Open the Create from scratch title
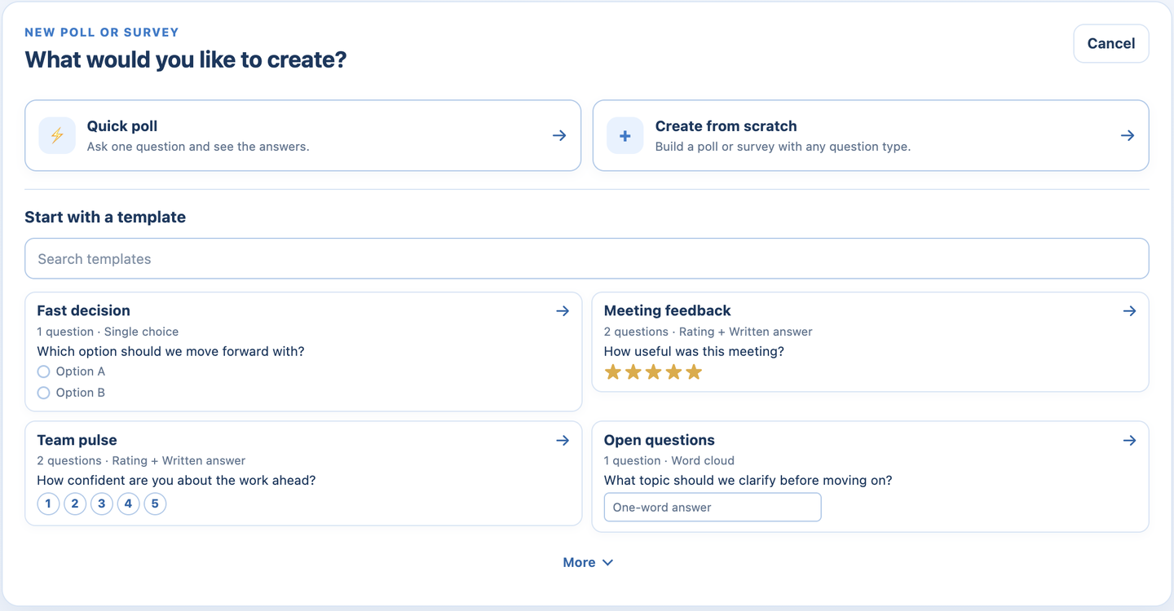 726,126
